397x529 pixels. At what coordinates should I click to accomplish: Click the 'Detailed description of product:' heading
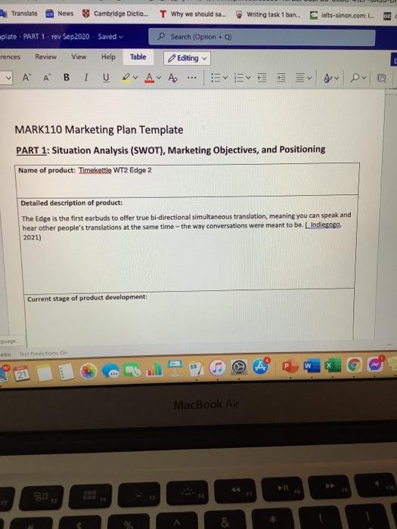tap(72, 203)
